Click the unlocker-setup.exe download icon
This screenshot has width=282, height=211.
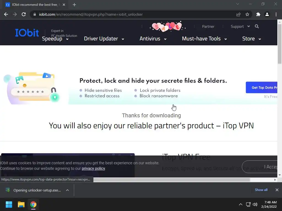8,190
